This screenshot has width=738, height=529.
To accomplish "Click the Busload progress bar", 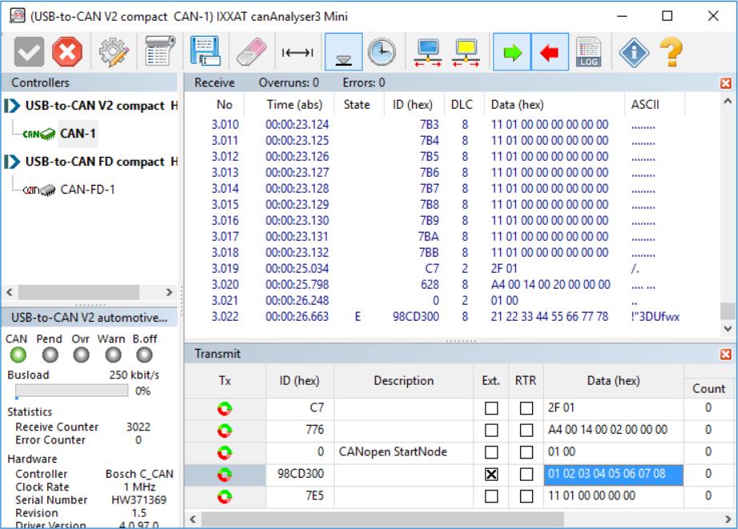I will [x=71, y=391].
